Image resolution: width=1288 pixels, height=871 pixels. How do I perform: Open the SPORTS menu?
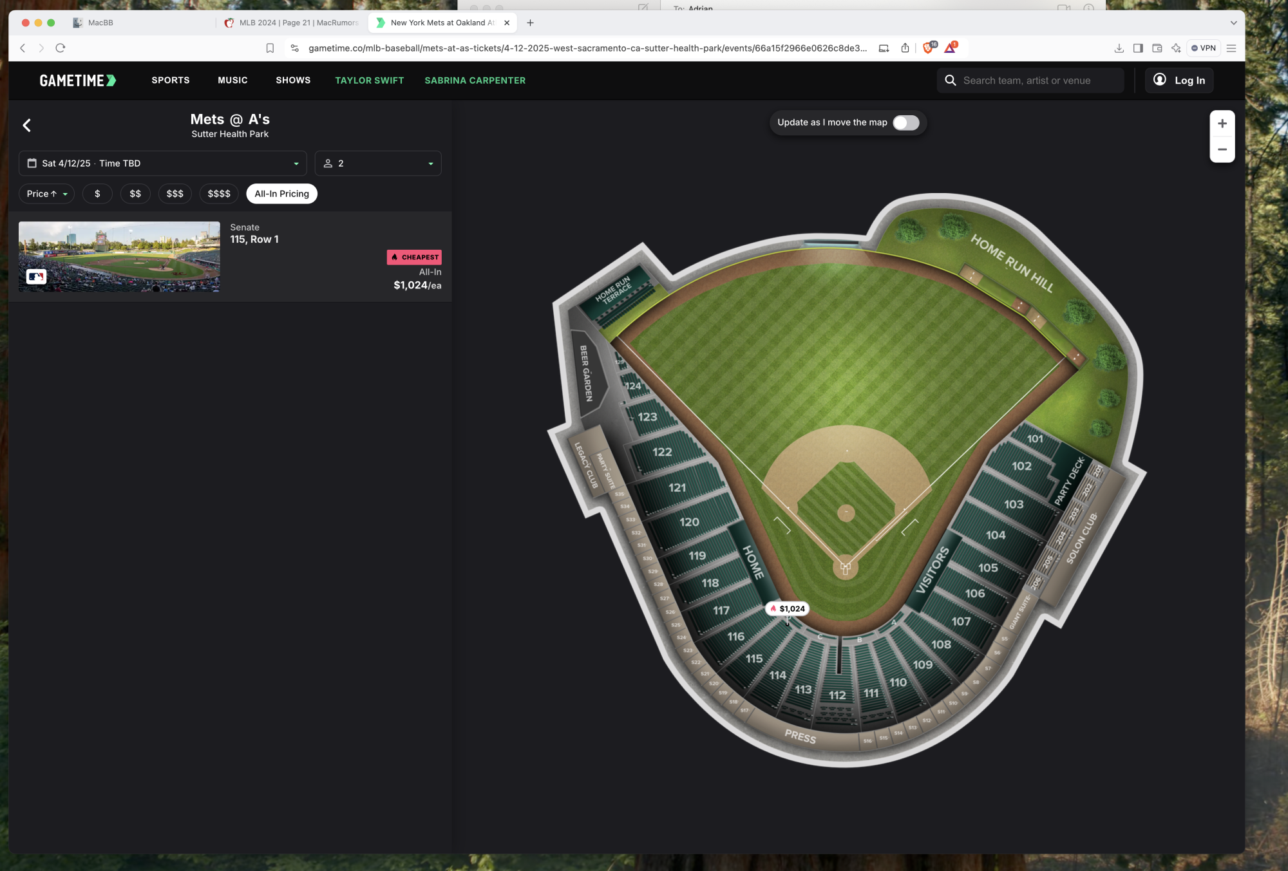[x=171, y=80]
